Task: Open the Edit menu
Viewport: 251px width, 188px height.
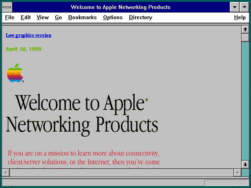Action: click(x=25, y=17)
